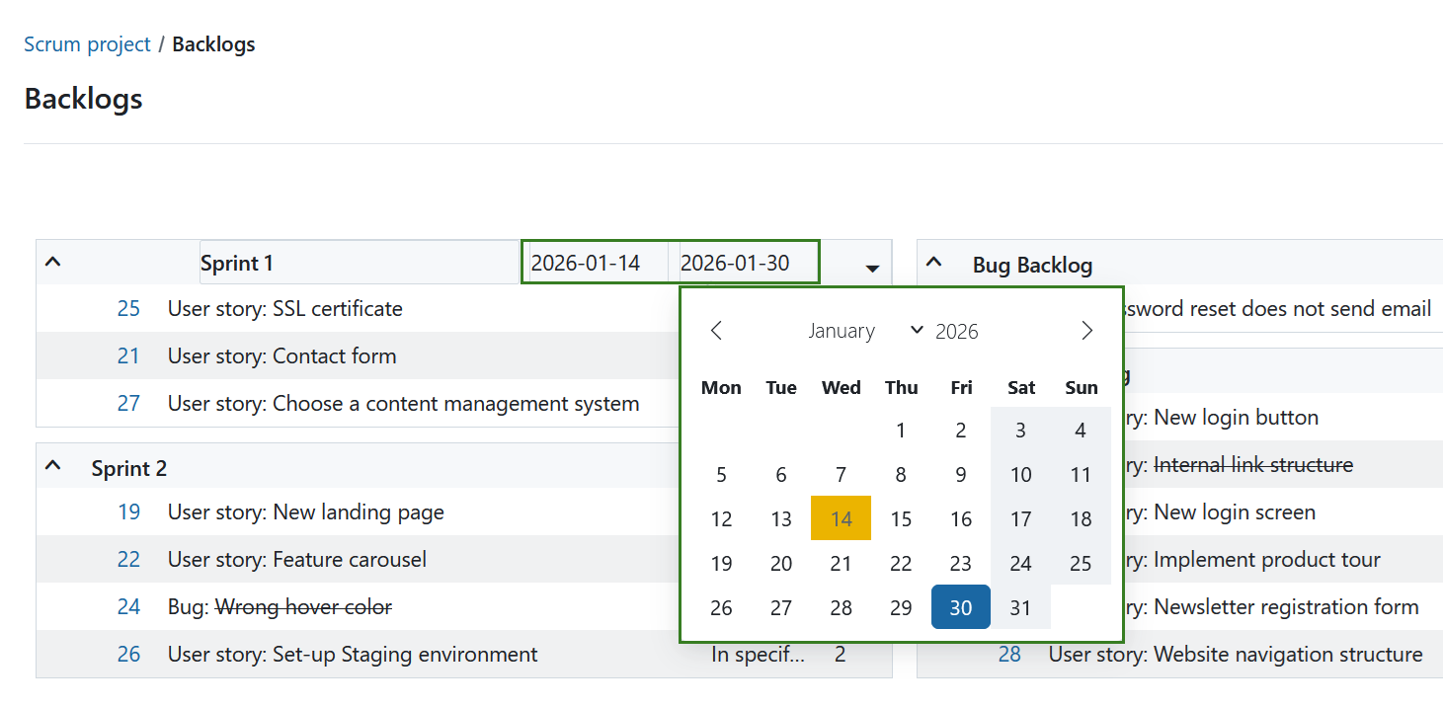This screenshot has height=708, width=1443.
Task: Select the Backlogs breadcrumb item
Action: click(213, 43)
